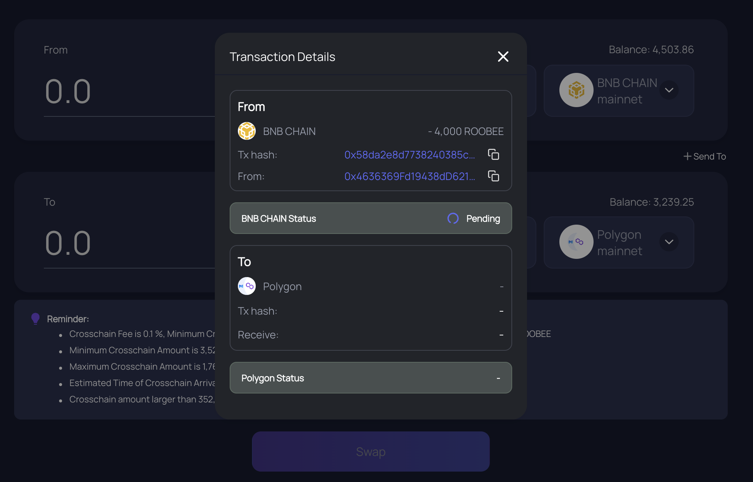The image size is (753, 482).
Task: Click the Swap button
Action: point(371,452)
